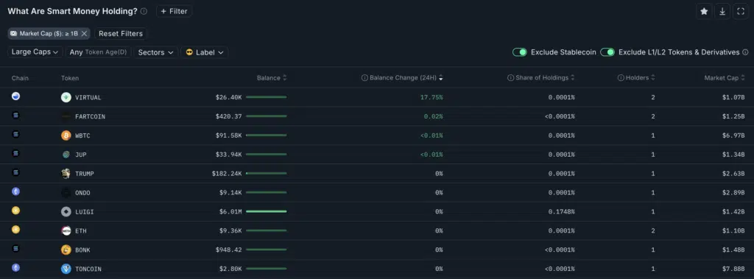Click the WBTC token icon

[x=66, y=135]
